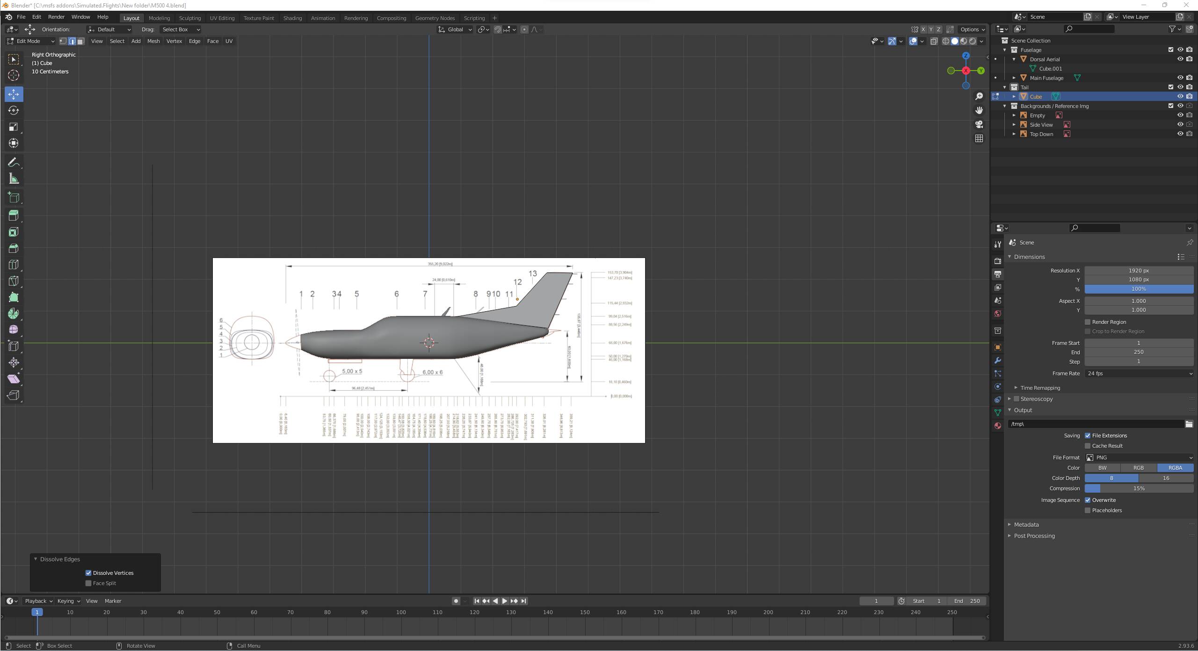Select the Rip Region tool
The width and height of the screenshot is (1198, 651).
pyautogui.click(x=14, y=395)
